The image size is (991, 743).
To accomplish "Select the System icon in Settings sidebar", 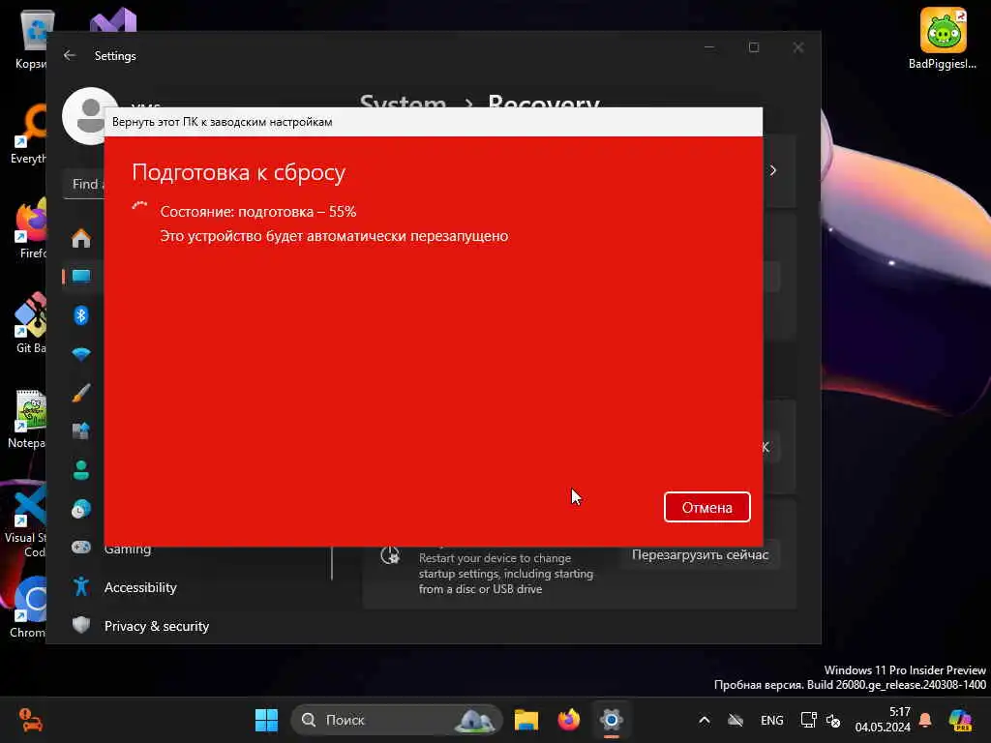I will click(81, 276).
